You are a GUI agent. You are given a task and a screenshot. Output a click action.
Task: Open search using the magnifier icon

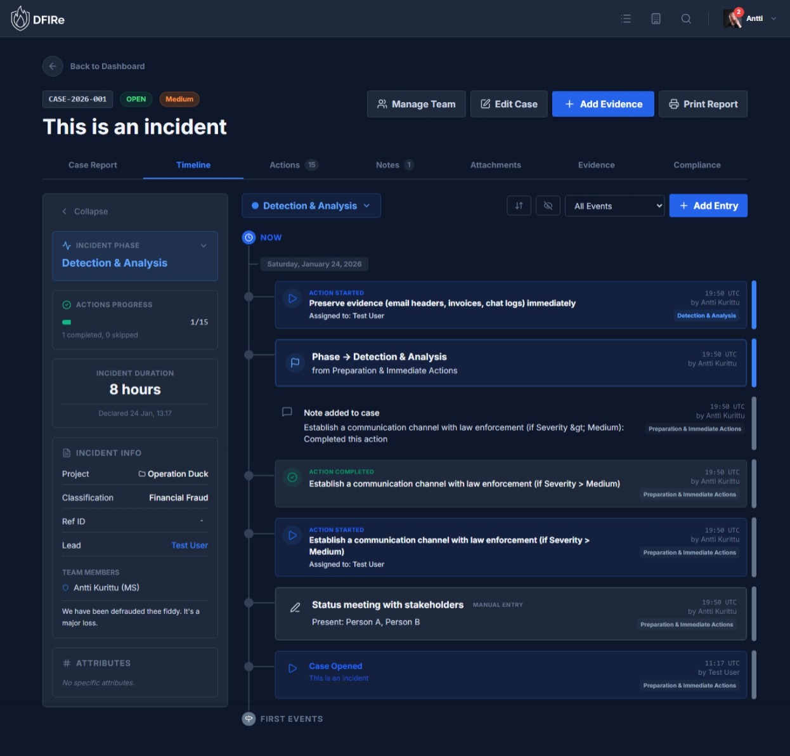pyautogui.click(x=687, y=18)
